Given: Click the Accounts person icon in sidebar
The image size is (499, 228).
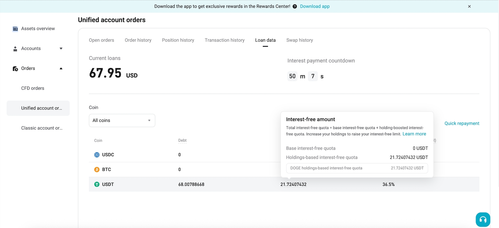Looking at the screenshot, I should [15, 49].
